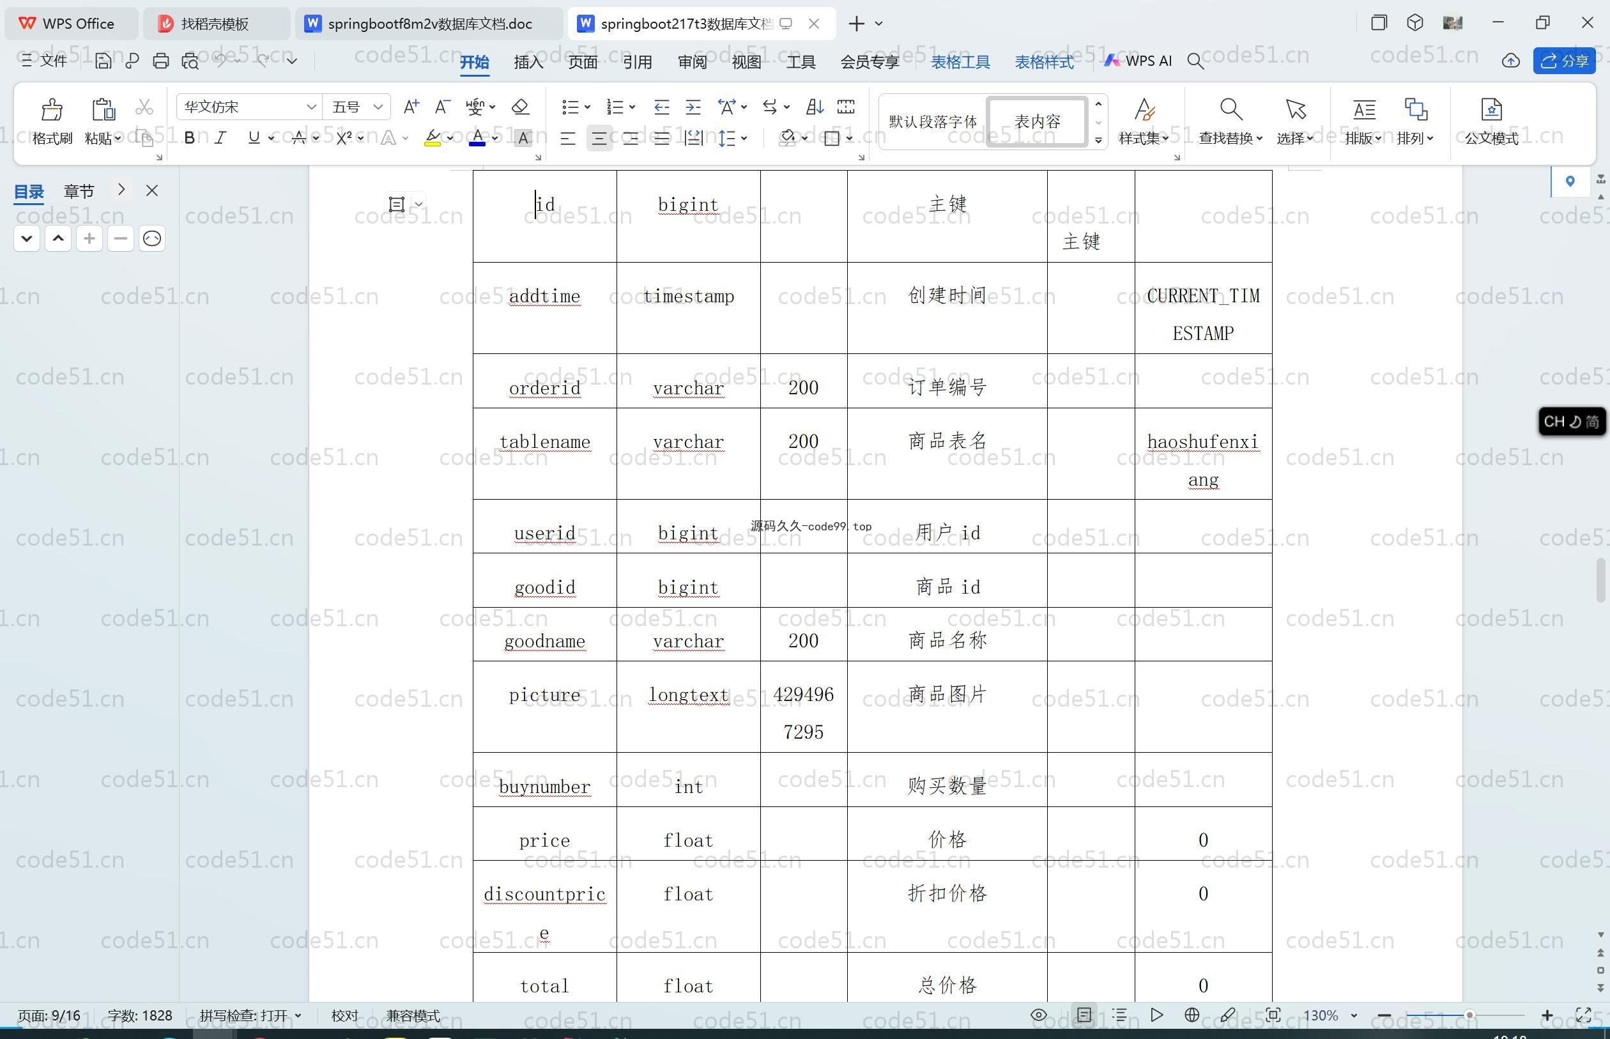
Task: Expand the styles gallery more arrow
Action: pyautogui.click(x=1098, y=141)
